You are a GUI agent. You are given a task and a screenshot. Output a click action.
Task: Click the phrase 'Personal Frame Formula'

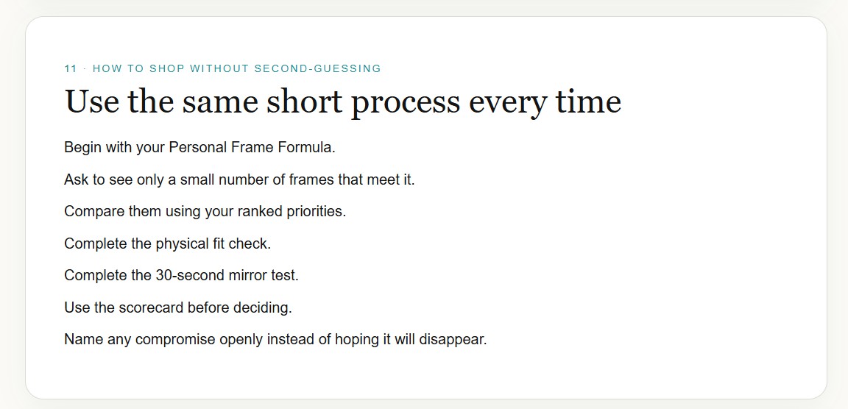click(x=251, y=147)
